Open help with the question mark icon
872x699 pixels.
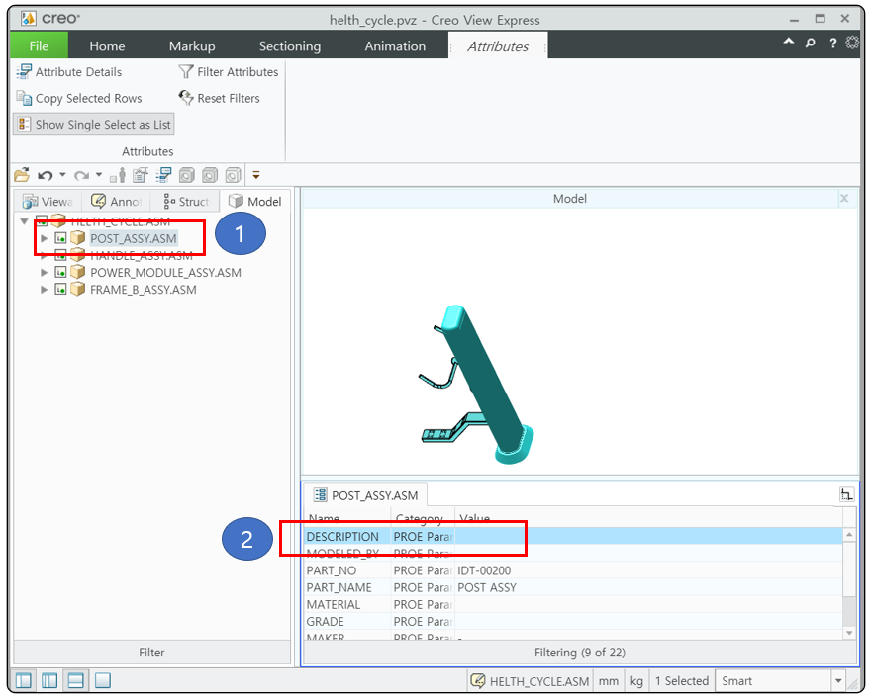832,43
